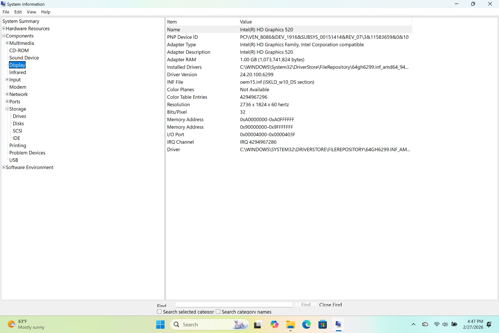
Task: Select the PNP Device ID row
Action: click(x=289, y=37)
